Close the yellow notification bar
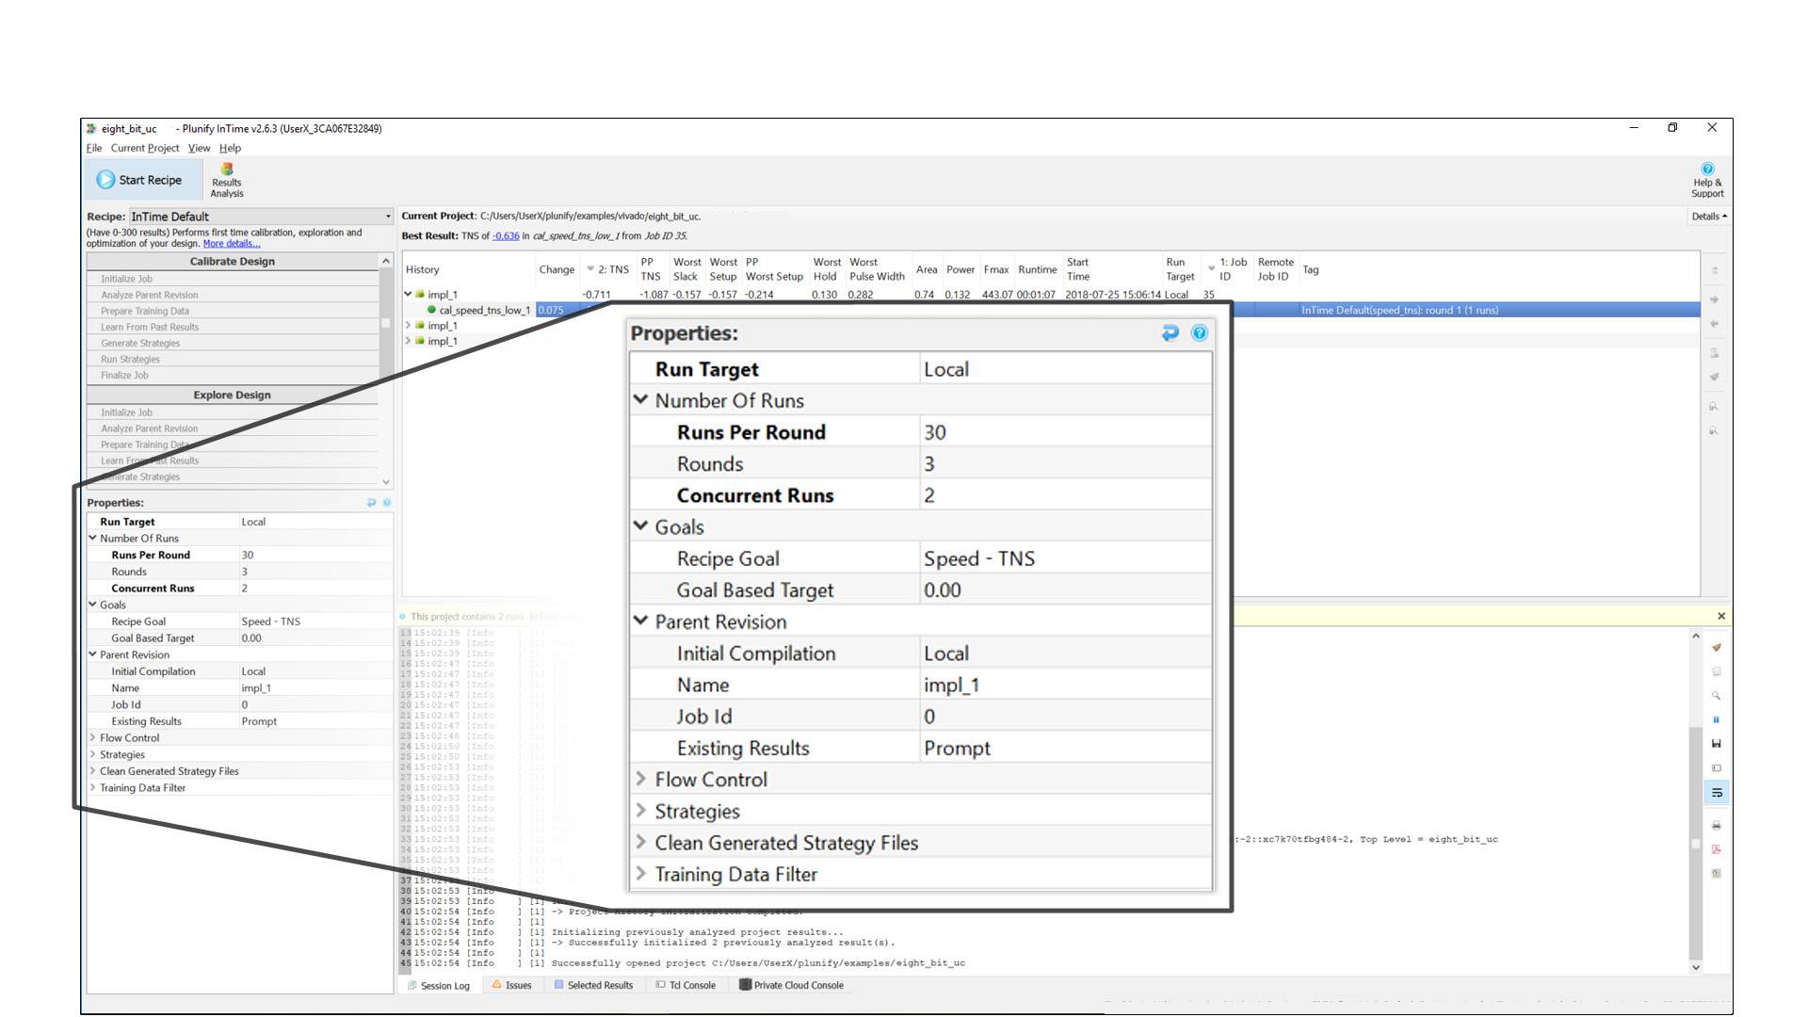The image size is (1808, 1017). tap(1721, 616)
